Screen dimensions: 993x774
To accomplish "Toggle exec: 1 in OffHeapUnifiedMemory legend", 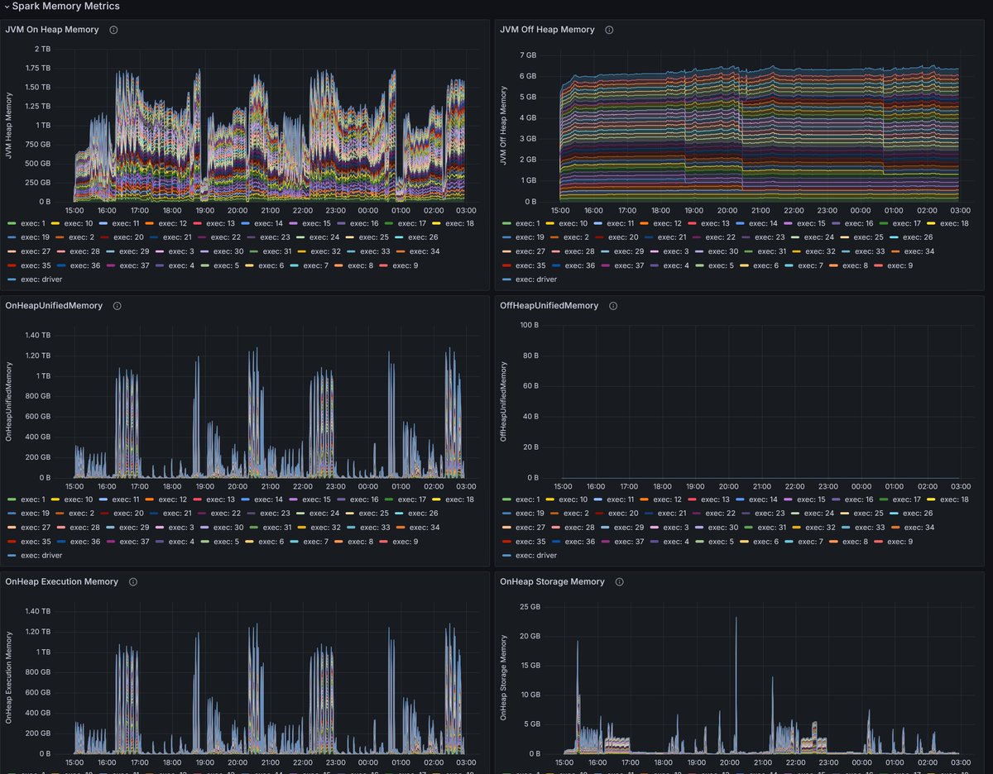I will pos(528,499).
